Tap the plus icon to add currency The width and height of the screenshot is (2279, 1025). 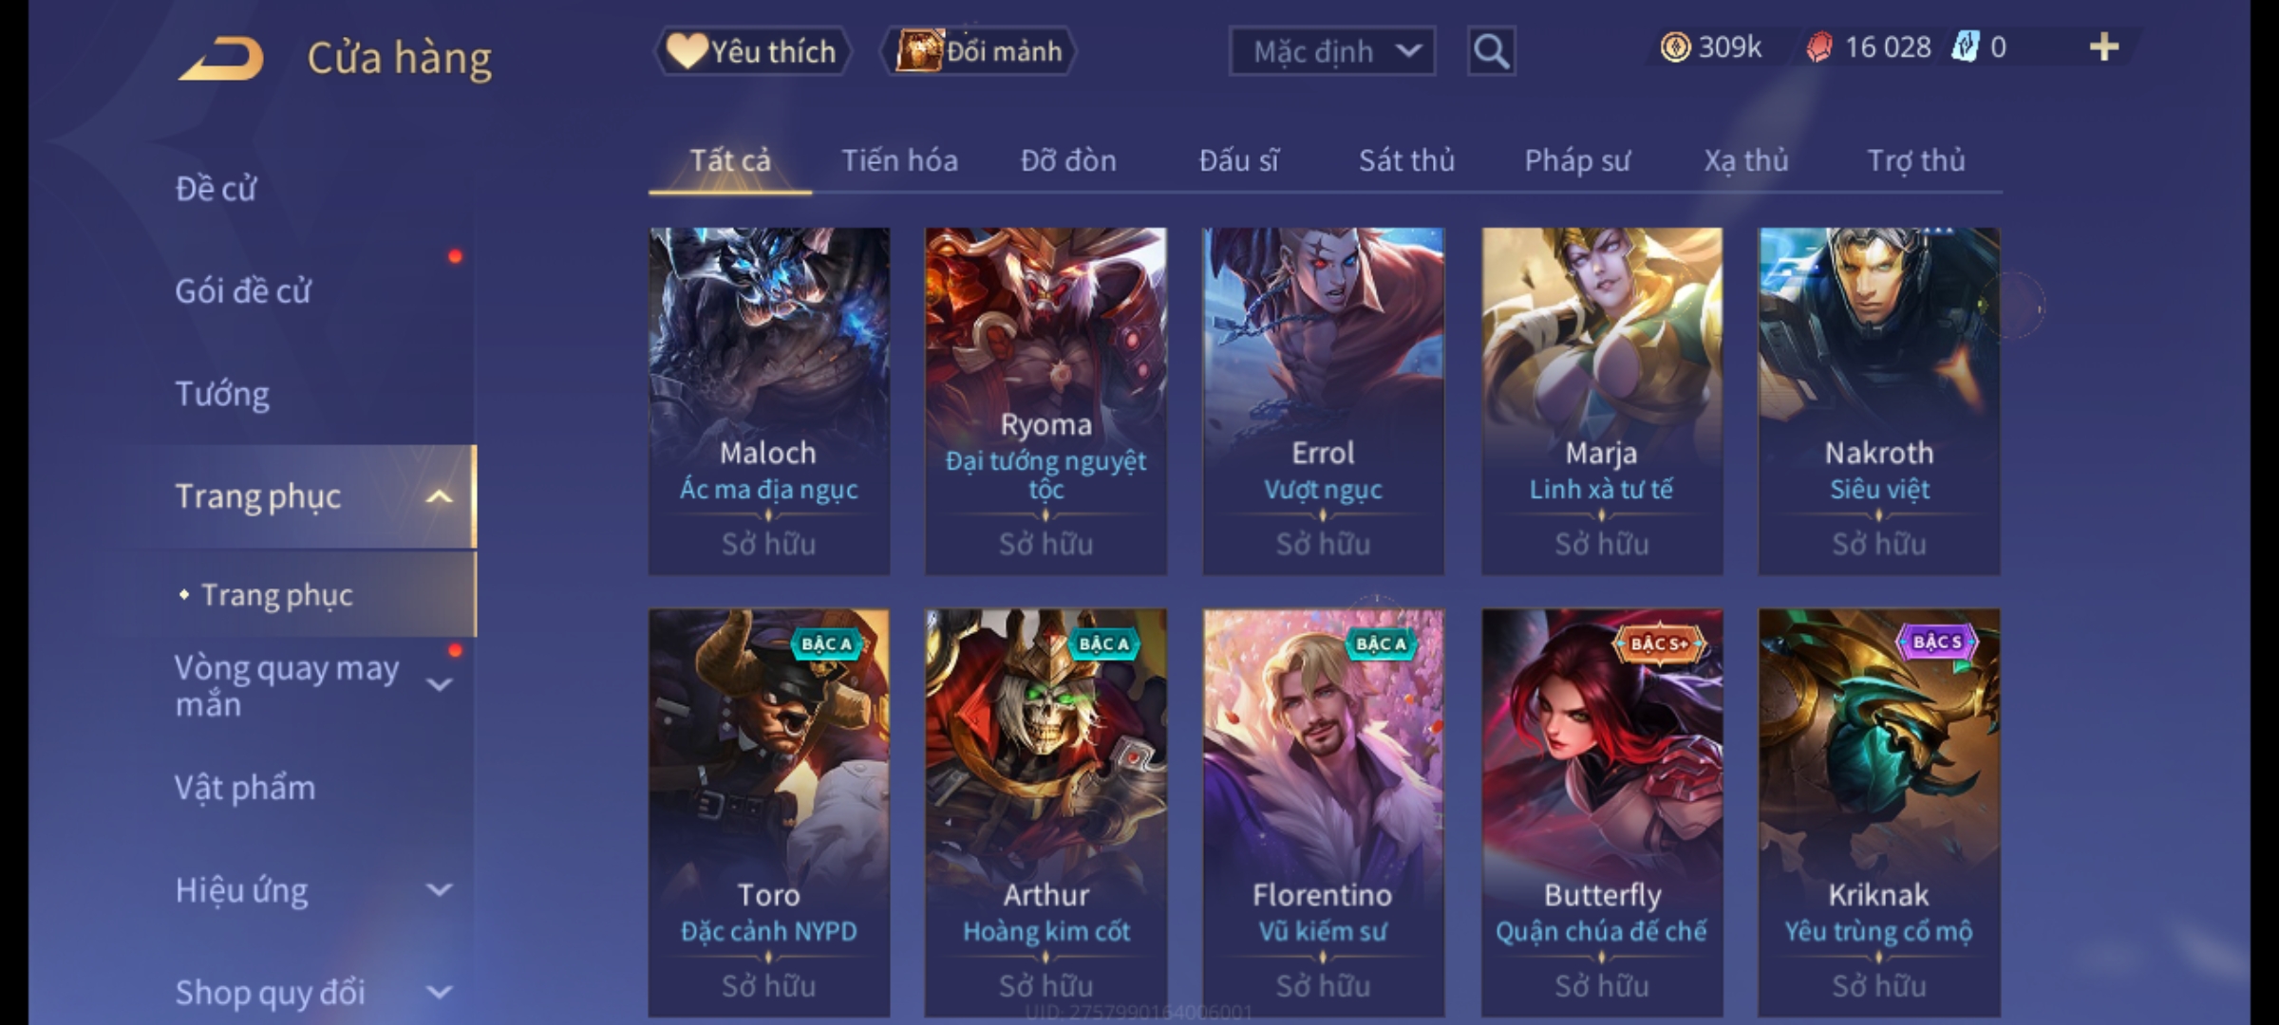click(x=2104, y=47)
